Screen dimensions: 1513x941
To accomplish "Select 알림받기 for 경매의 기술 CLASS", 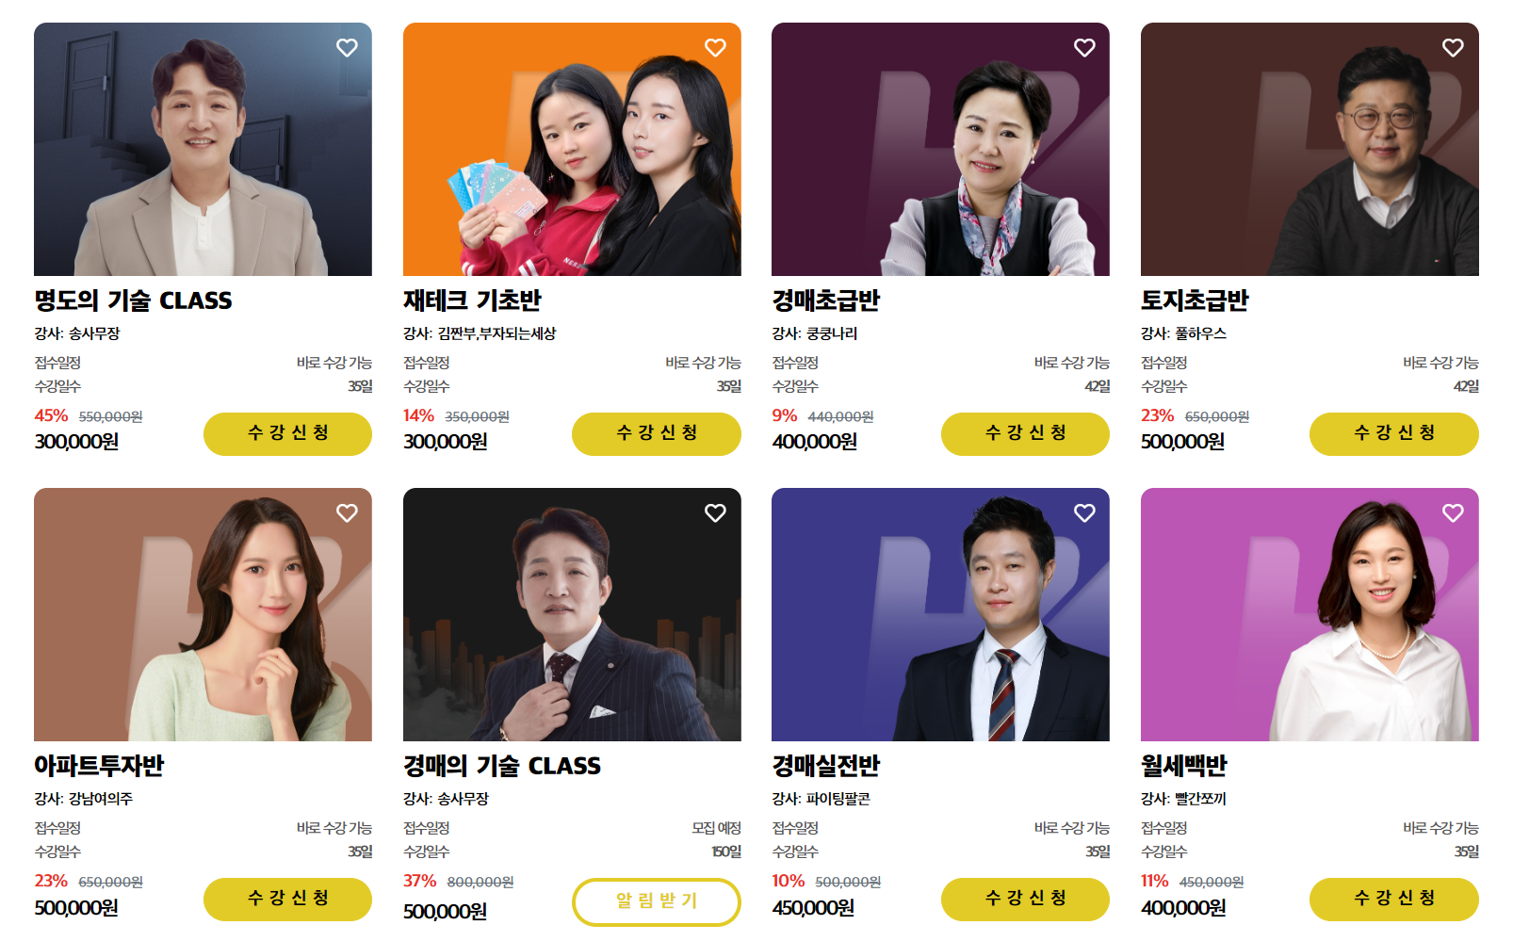I will (x=657, y=901).
